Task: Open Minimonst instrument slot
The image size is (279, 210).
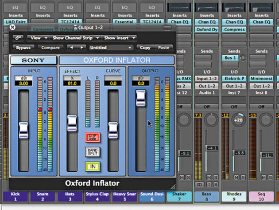Action: [x=262, y=79]
